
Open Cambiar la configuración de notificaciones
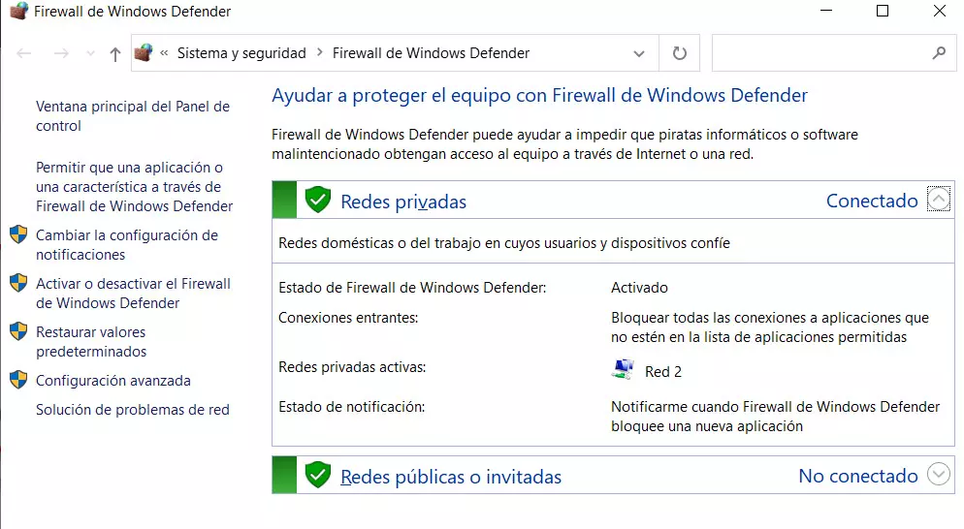pyautogui.click(x=126, y=245)
